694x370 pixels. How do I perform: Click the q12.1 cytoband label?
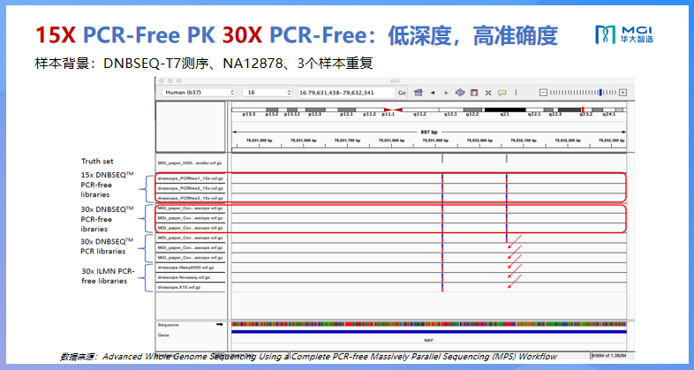[x=450, y=114]
